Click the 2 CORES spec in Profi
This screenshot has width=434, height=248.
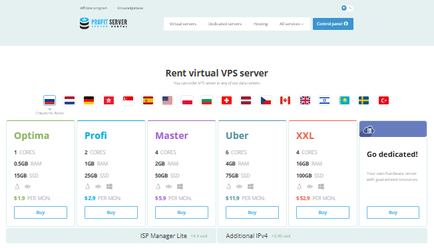(95, 152)
